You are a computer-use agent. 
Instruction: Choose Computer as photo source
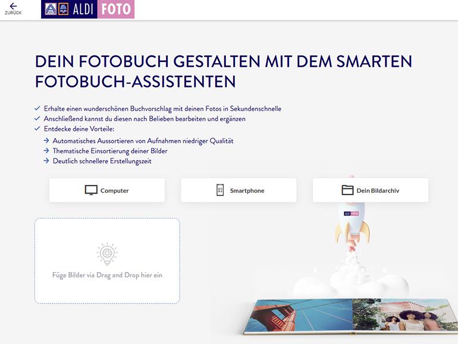tap(107, 190)
